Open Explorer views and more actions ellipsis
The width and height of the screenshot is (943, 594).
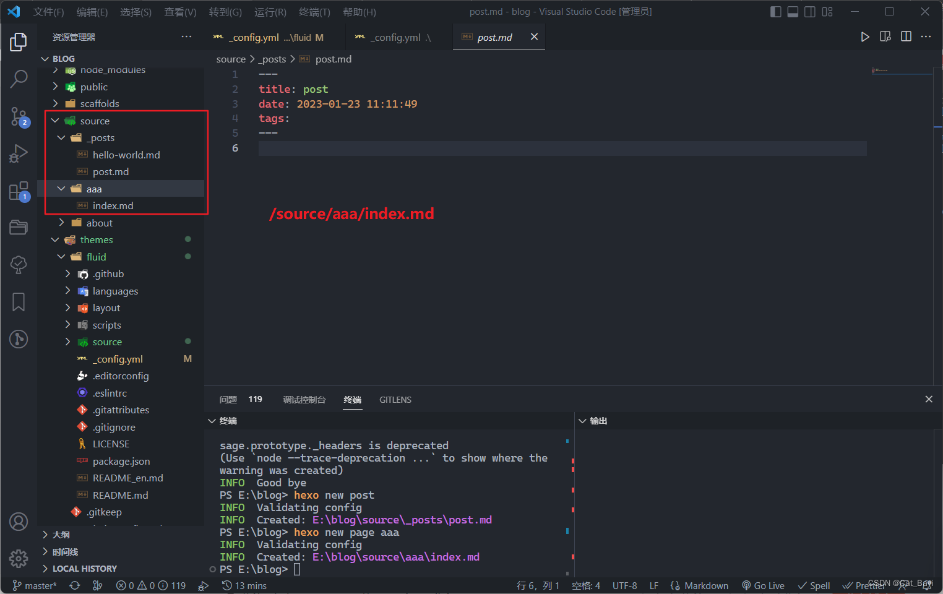186,37
